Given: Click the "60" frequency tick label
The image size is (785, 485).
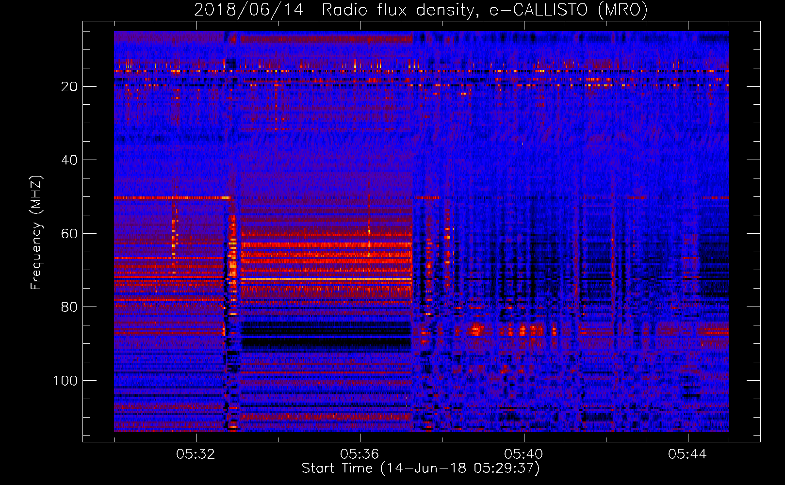Looking at the screenshot, I should pos(70,234).
